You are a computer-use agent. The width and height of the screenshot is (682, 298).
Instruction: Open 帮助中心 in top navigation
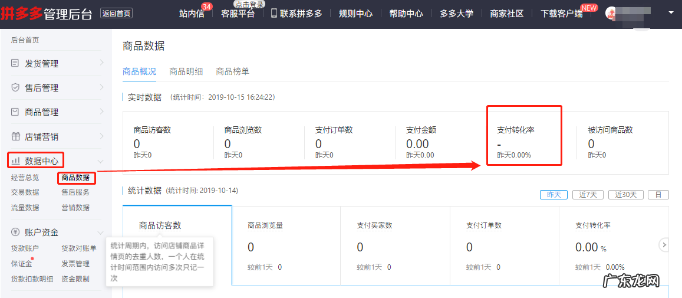[406, 14]
